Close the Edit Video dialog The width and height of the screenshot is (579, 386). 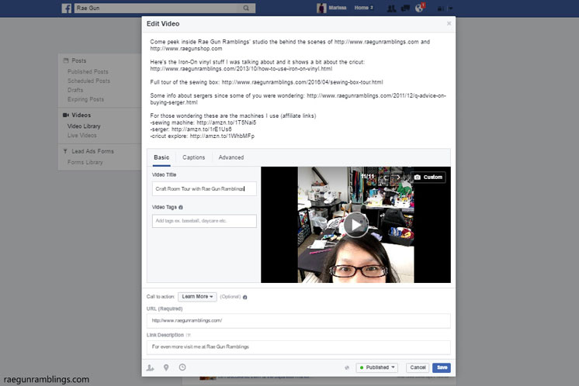pos(449,23)
